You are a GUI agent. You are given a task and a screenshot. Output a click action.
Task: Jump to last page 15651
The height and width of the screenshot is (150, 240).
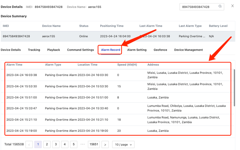click(94, 144)
